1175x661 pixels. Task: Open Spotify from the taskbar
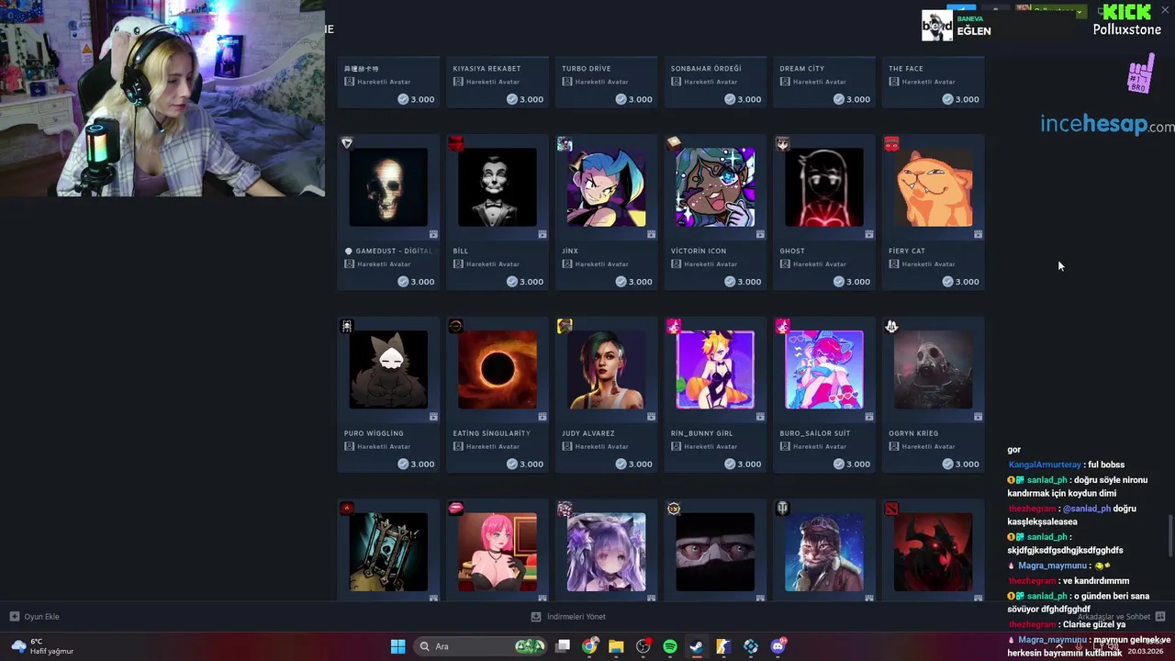tap(670, 646)
